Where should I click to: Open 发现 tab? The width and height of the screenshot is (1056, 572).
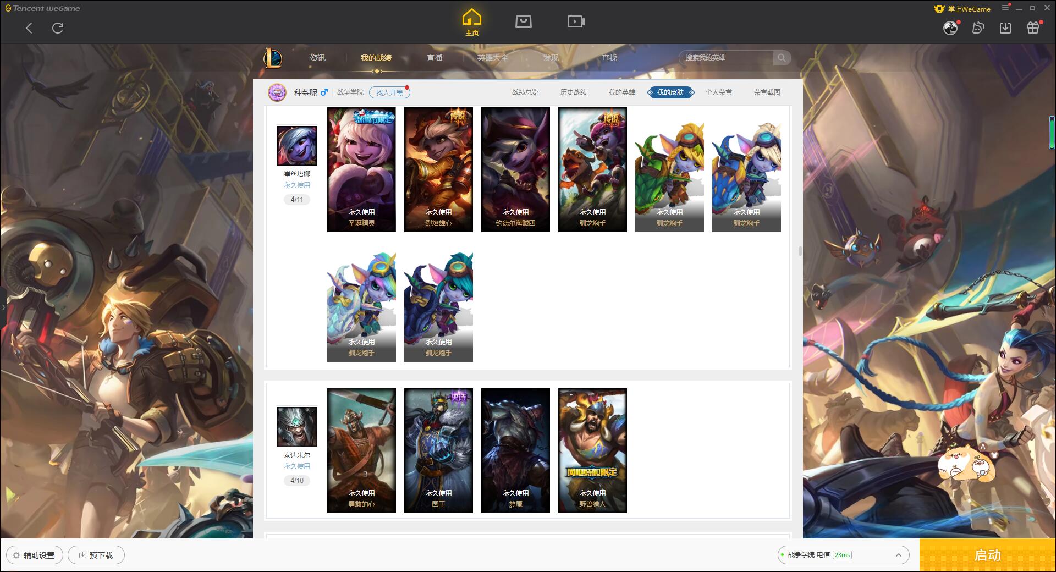coord(551,58)
